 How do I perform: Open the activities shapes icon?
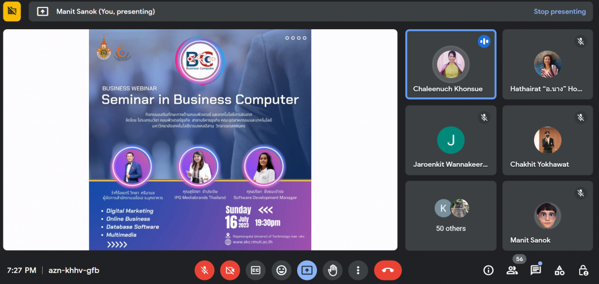(x=559, y=270)
